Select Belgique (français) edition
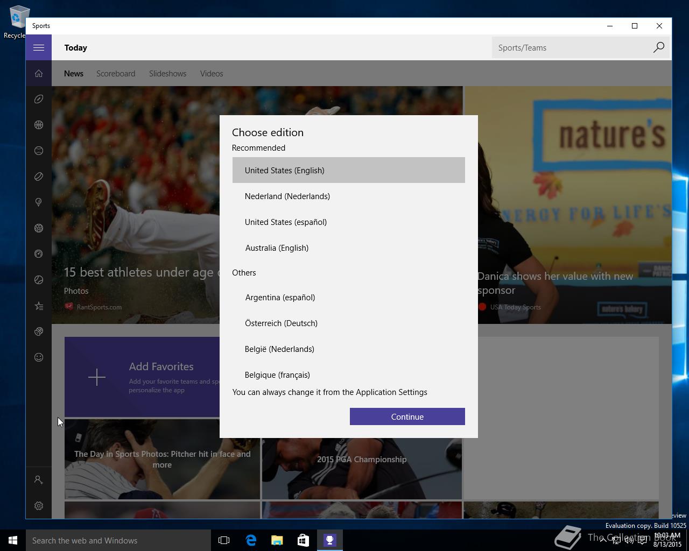689x551 pixels. click(x=349, y=374)
